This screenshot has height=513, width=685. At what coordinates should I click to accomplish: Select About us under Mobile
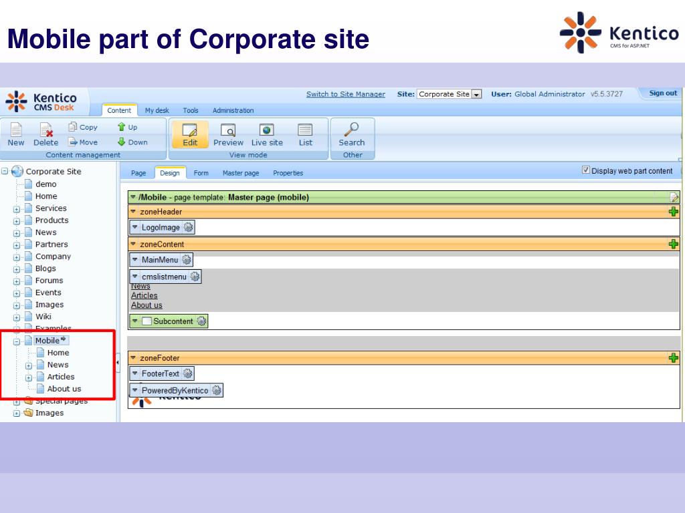(x=64, y=389)
